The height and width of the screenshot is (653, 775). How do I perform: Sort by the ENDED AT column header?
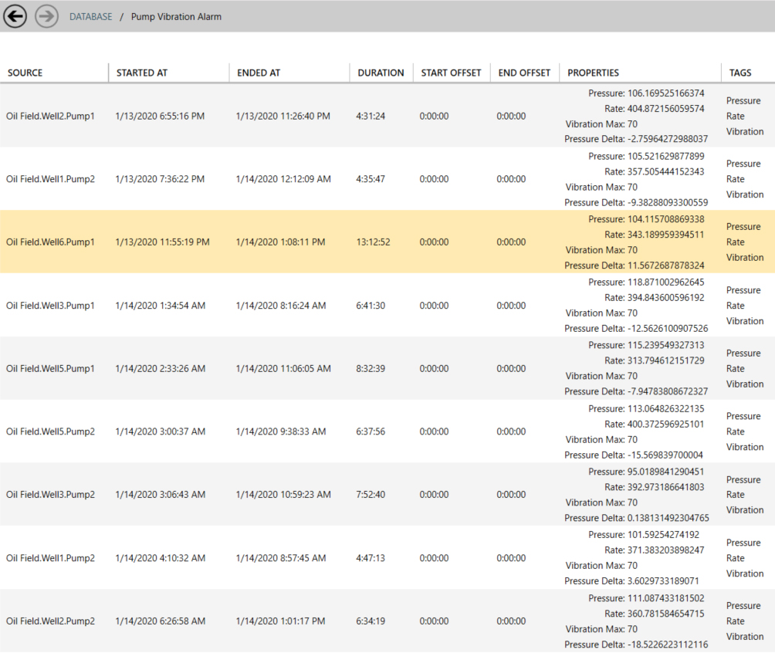259,73
